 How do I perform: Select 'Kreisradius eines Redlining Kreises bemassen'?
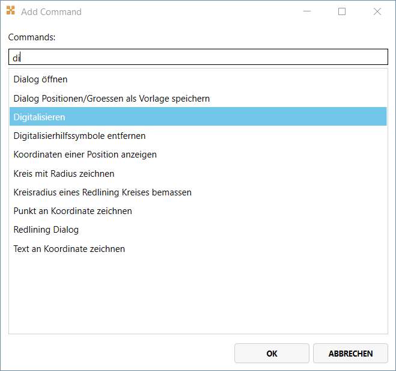click(x=102, y=192)
